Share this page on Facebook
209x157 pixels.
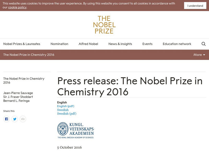click(x=7, y=119)
